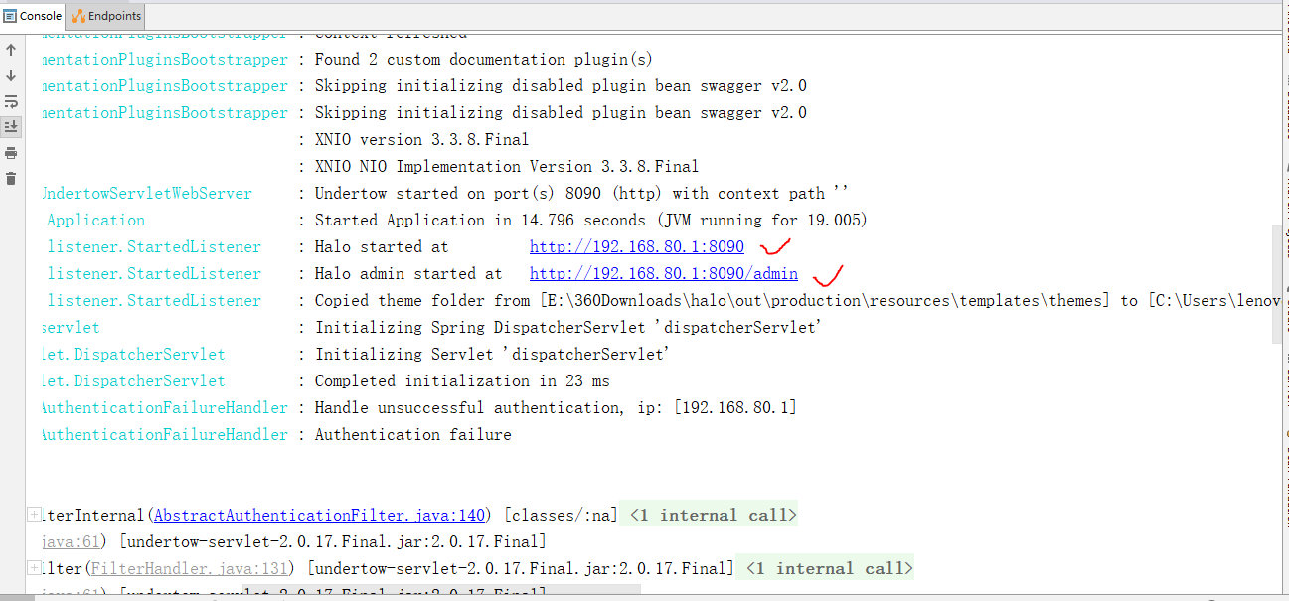The image size is (1289, 601).
Task: Open the FilterHandler.java:131 link
Action: [x=190, y=567]
